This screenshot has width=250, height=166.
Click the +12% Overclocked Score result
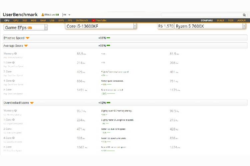click(102, 103)
